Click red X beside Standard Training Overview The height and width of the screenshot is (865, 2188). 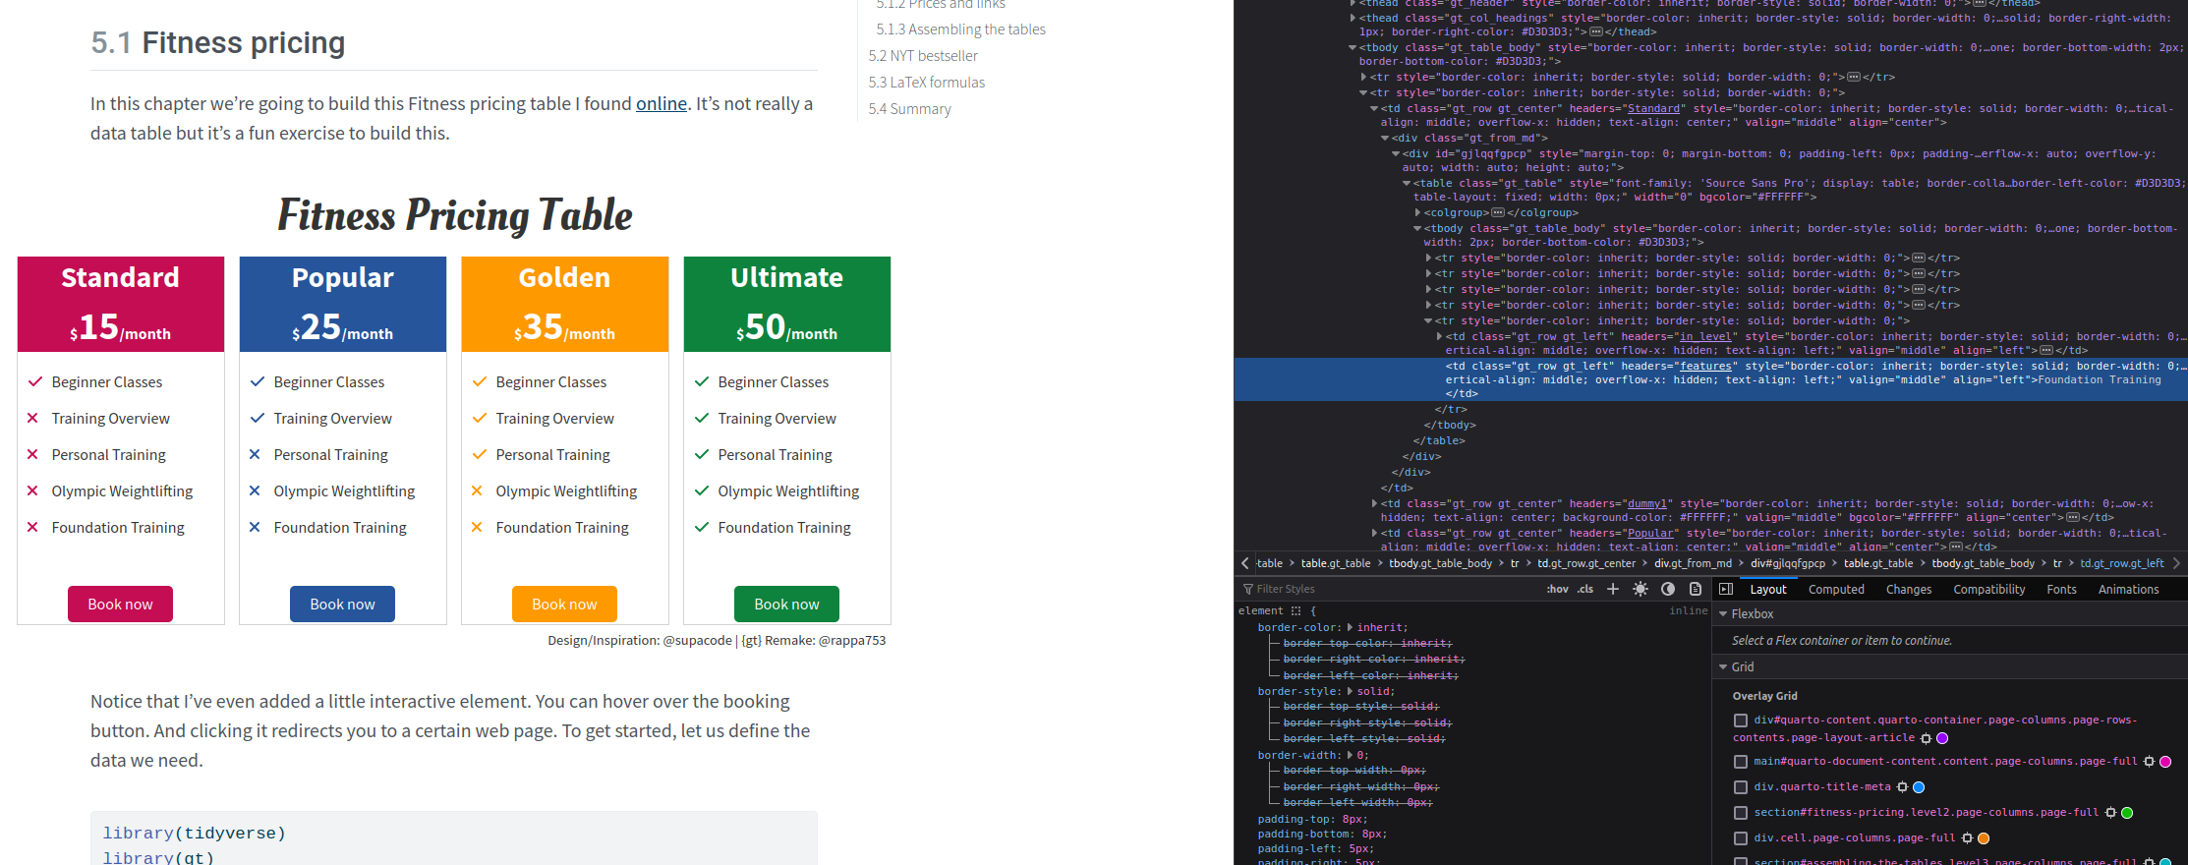32,418
